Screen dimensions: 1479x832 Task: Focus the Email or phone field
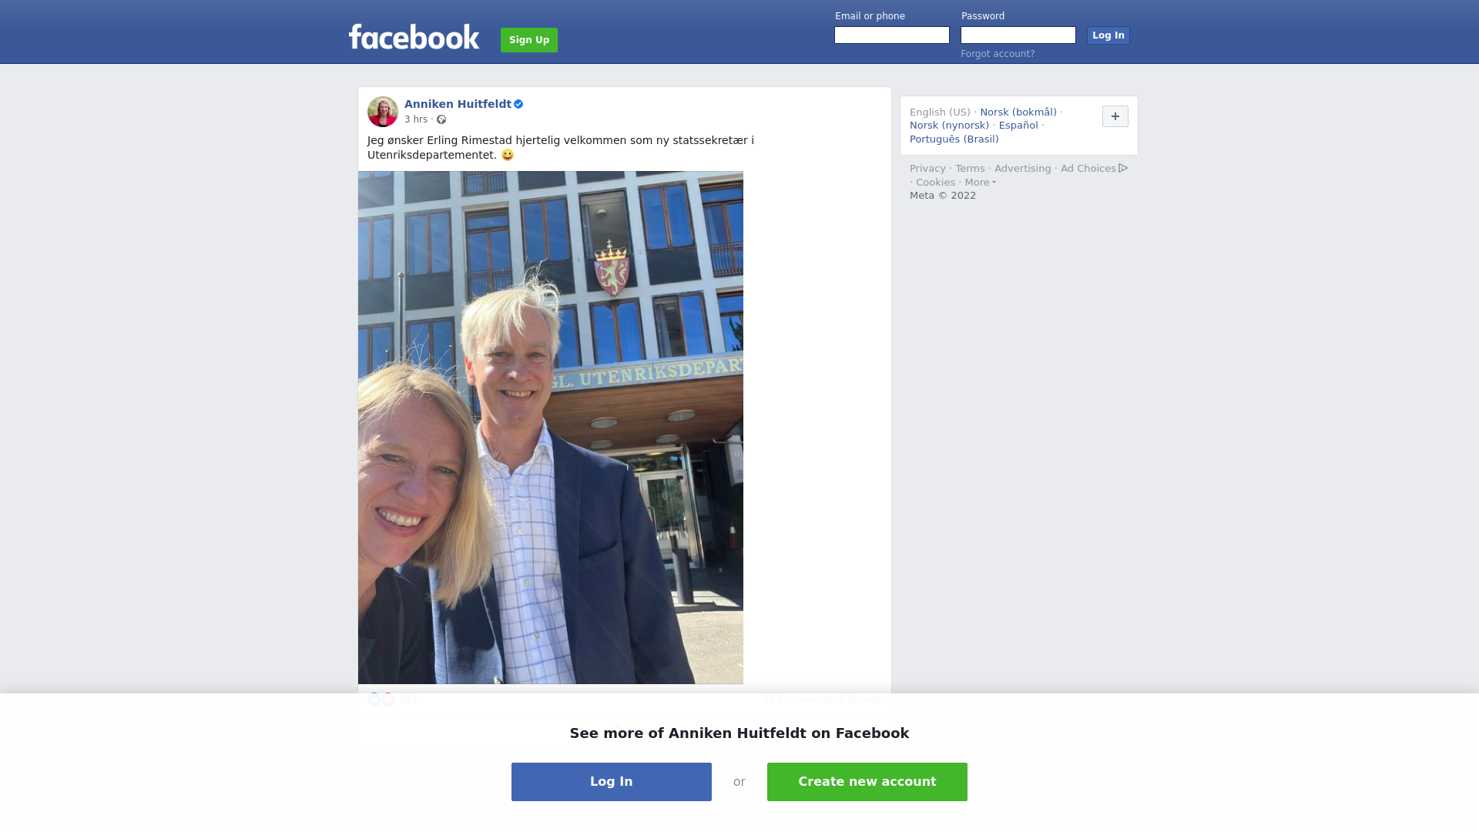coord(892,35)
